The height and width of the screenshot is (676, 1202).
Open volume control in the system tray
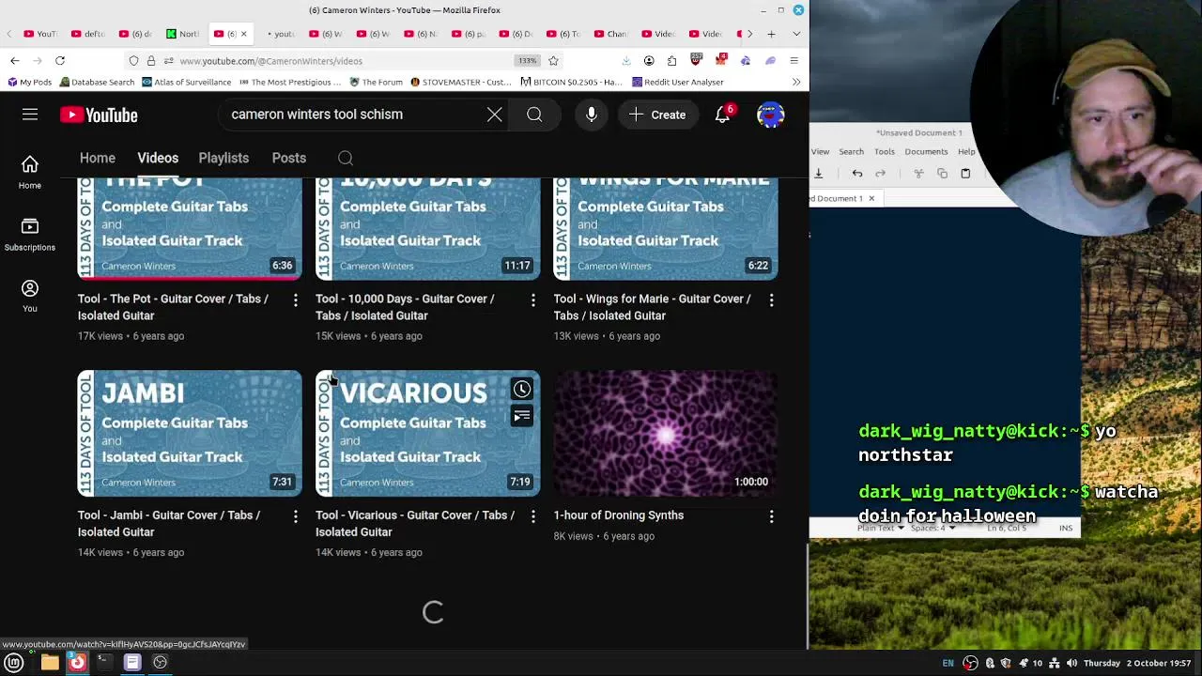point(1071,663)
